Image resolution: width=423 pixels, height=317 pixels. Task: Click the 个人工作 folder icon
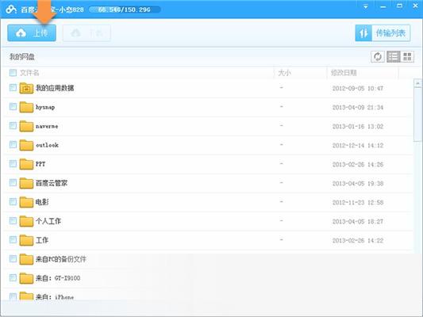click(x=26, y=221)
